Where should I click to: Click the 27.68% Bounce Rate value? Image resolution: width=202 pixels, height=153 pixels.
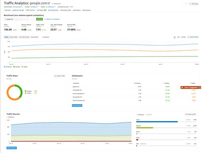[72, 29]
